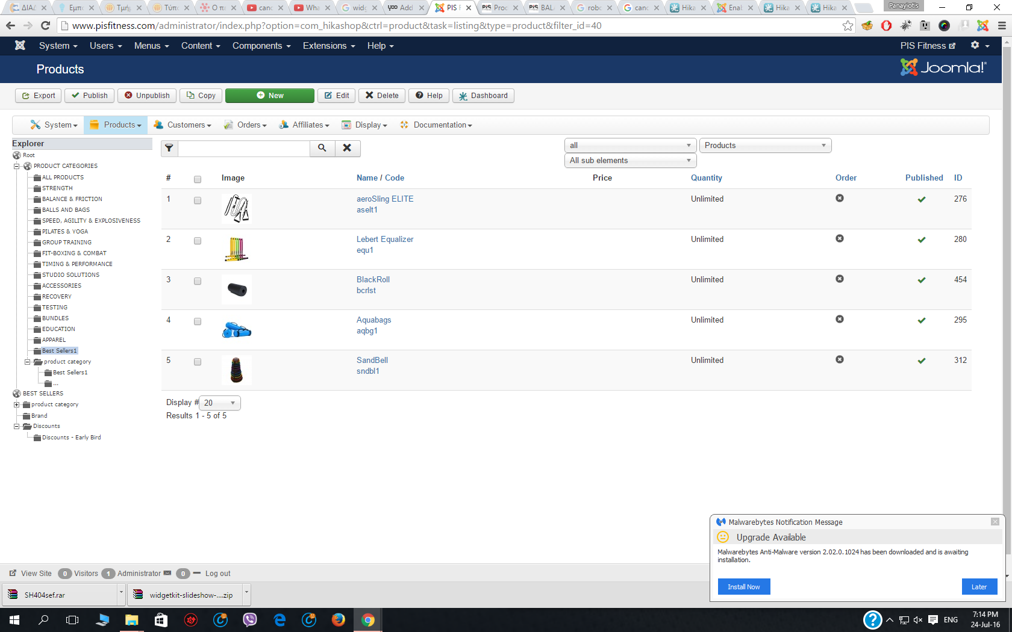Screen dimensions: 1012x632
Task: Click the Explorer Root icon
Action: 17,155
